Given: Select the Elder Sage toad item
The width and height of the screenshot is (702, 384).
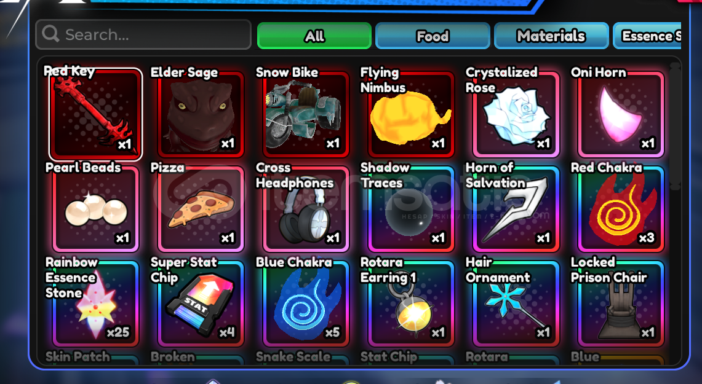Looking at the screenshot, I should [x=201, y=114].
